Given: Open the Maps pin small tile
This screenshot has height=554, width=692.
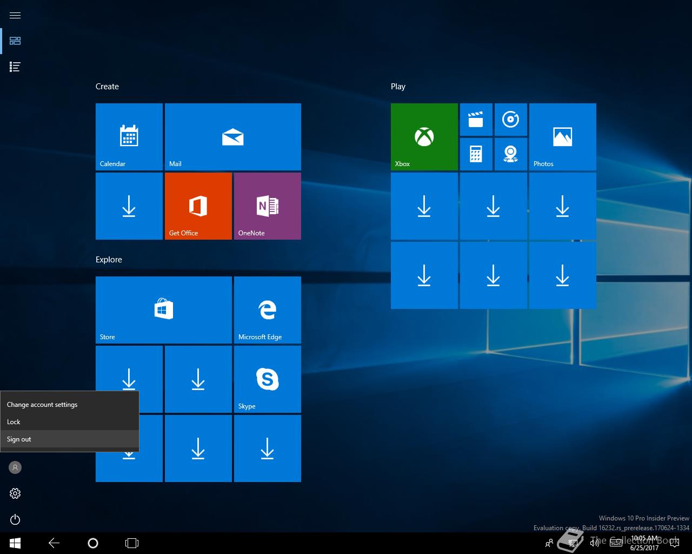Looking at the screenshot, I should tap(511, 154).
